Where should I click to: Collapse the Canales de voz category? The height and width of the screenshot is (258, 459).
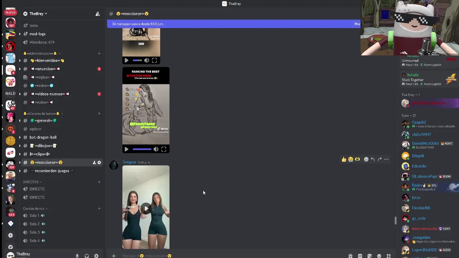point(35,209)
